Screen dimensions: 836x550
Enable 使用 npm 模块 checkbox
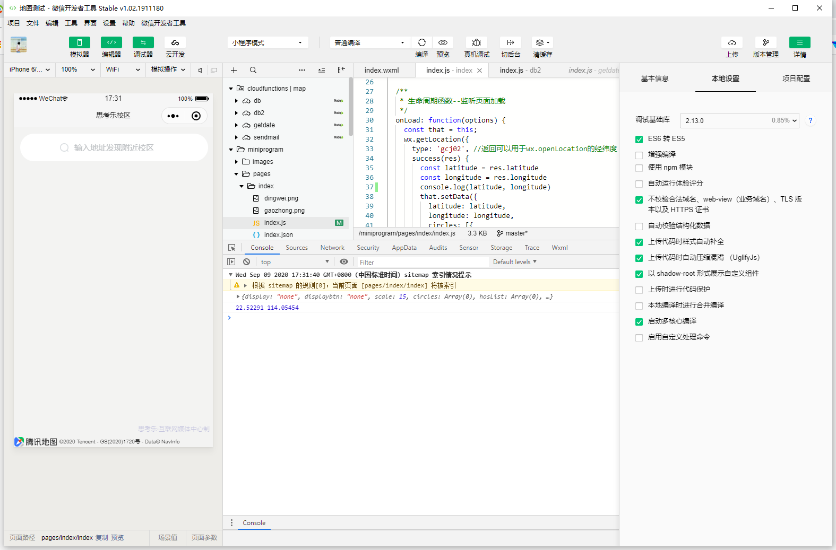point(639,168)
